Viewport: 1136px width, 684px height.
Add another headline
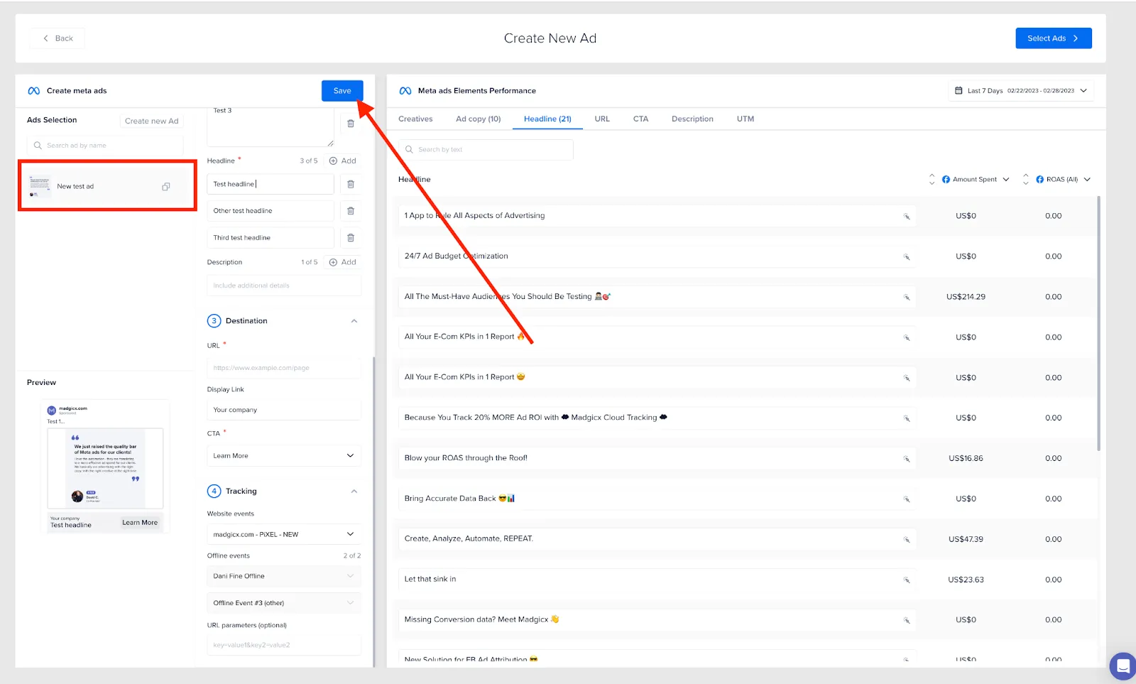tap(343, 161)
